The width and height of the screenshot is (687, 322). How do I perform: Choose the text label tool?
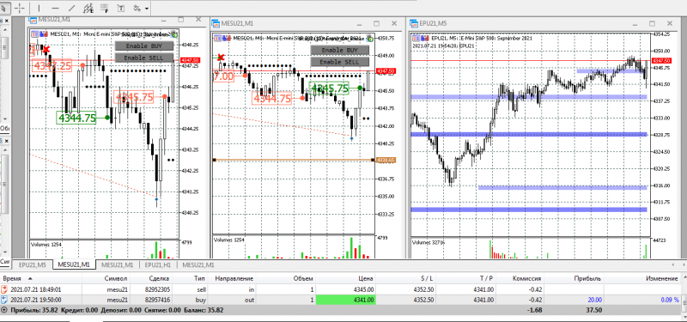(121, 8)
